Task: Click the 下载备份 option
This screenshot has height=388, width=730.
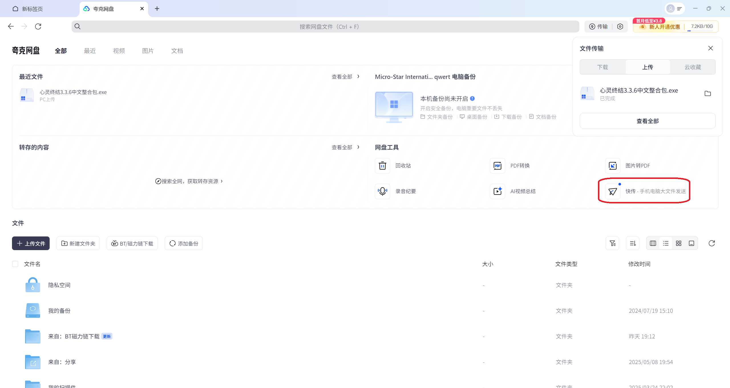Action: pos(508,117)
